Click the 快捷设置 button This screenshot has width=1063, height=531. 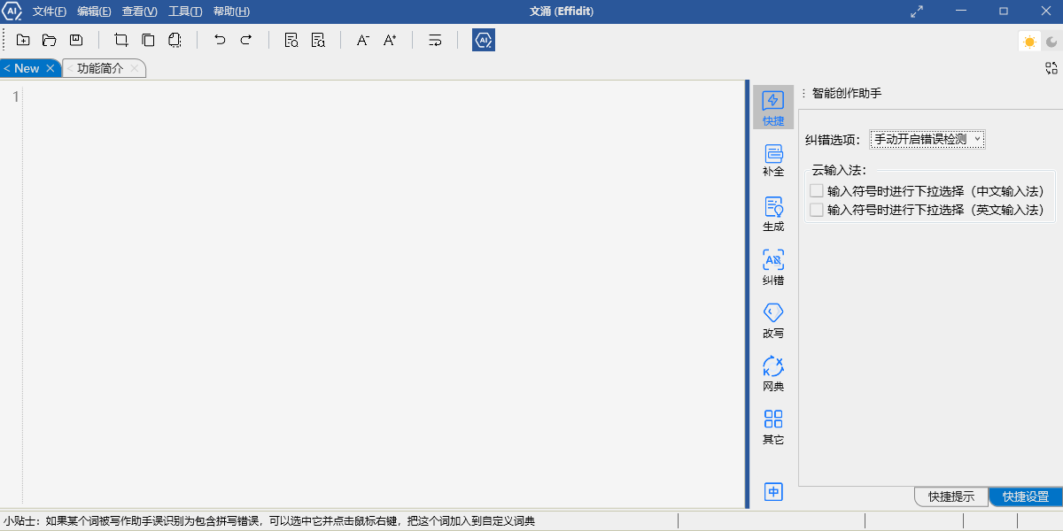coord(1026,496)
